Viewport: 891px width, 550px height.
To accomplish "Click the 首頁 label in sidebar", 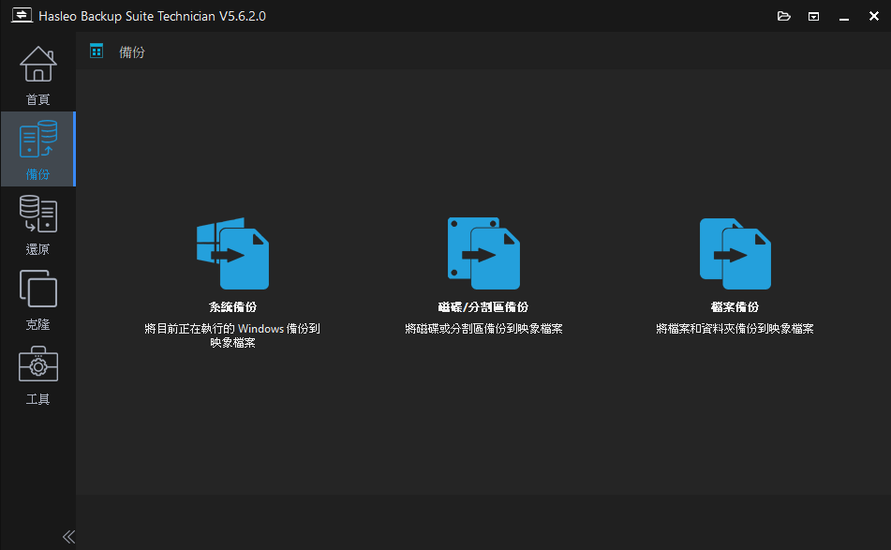I will (x=38, y=99).
